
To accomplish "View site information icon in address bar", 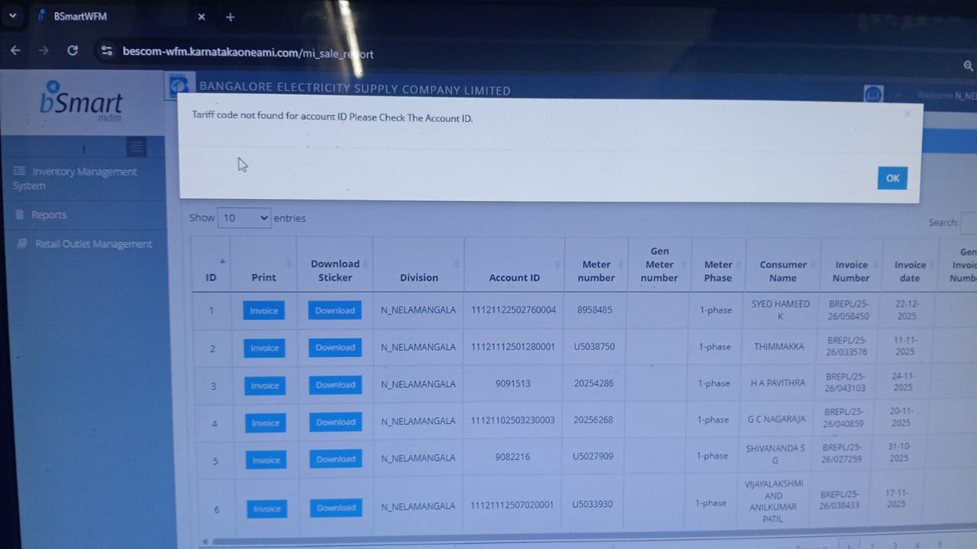I will coord(107,51).
